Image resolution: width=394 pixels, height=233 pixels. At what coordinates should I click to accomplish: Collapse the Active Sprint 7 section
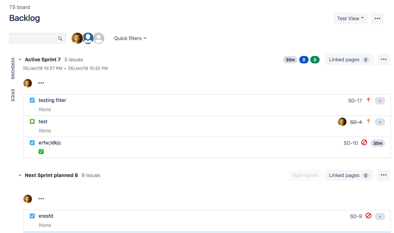click(x=20, y=59)
